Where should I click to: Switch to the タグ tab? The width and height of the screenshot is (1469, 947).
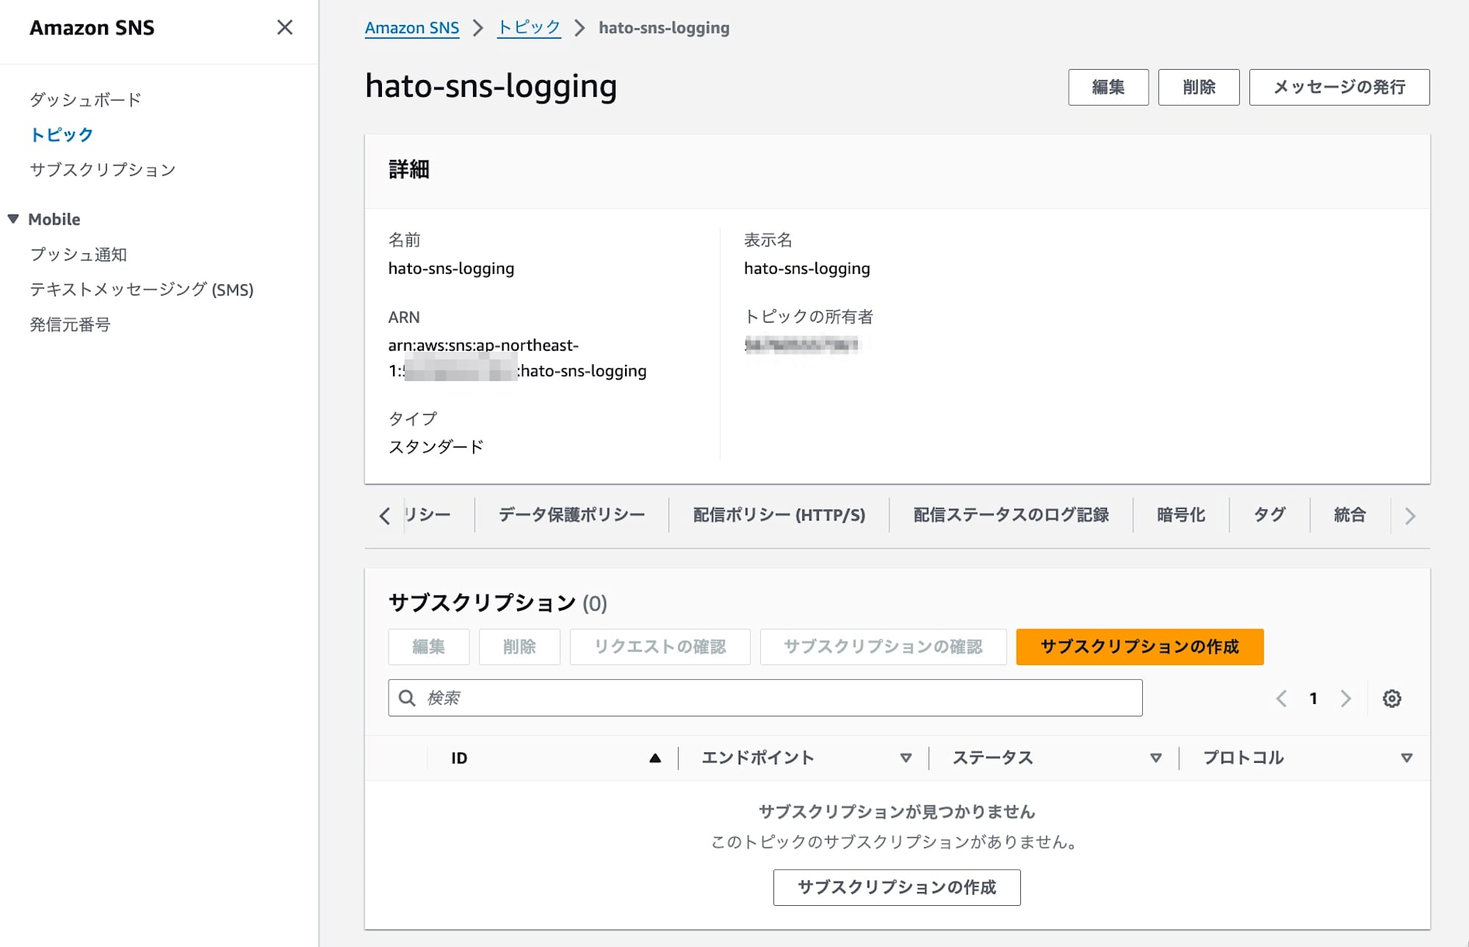pyautogui.click(x=1269, y=515)
